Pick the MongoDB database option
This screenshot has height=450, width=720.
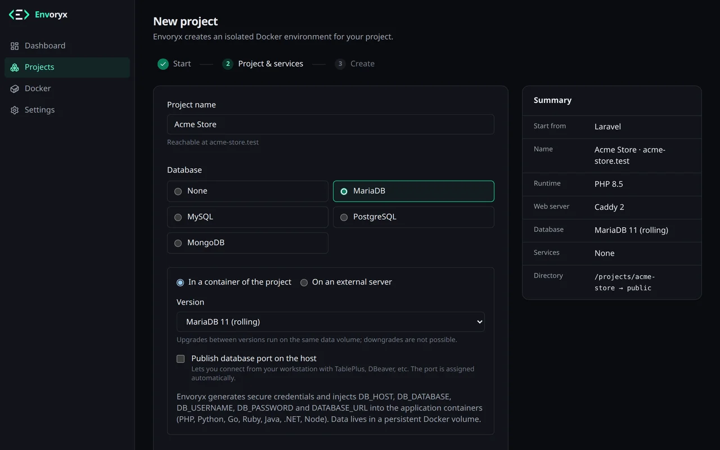247,243
